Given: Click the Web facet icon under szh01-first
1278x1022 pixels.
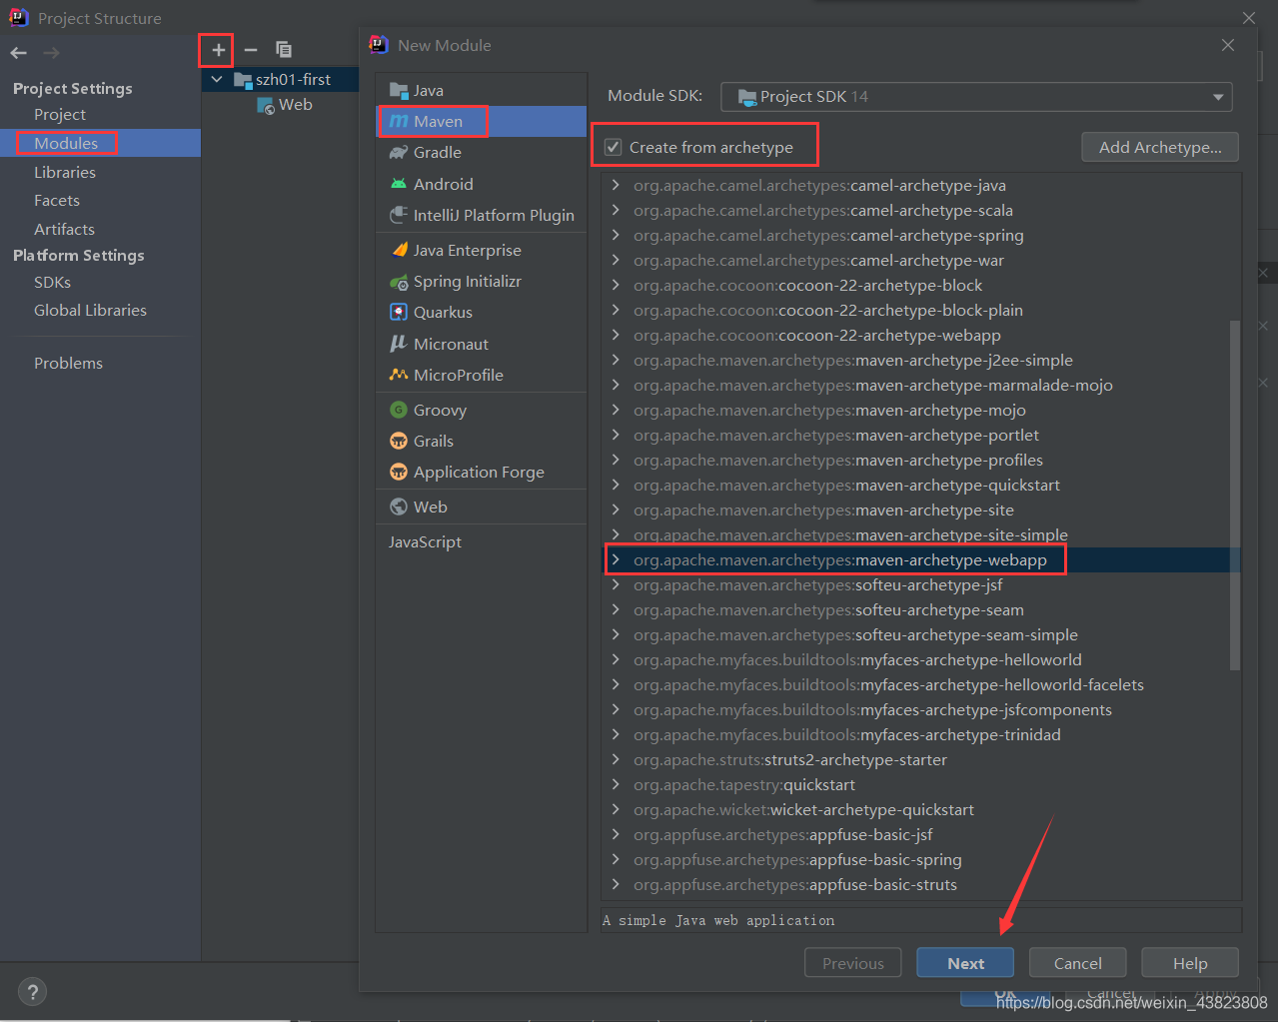Looking at the screenshot, I should [266, 105].
